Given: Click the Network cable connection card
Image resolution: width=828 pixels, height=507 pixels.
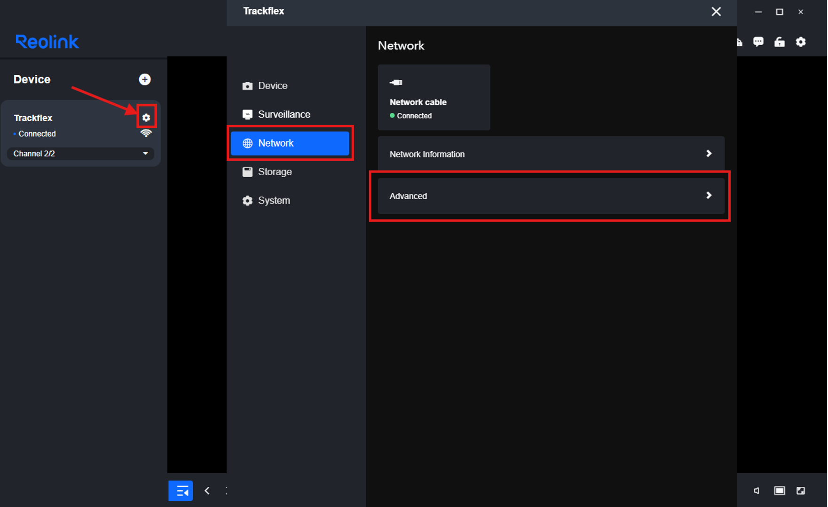Looking at the screenshot, I should 434,97.
